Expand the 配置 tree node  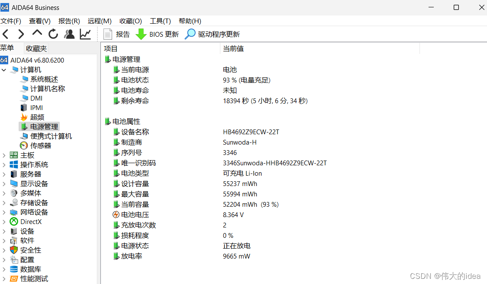[4, 260]
